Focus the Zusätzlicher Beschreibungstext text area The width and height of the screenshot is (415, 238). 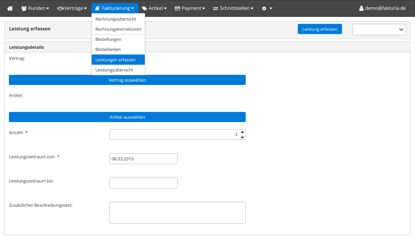click(177, 213)
